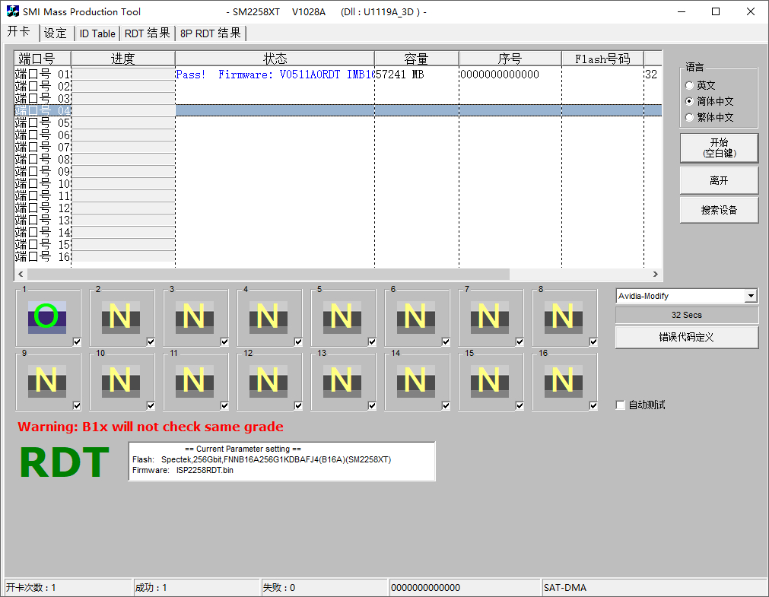Enable the 自动测试 checkbox
This screenshot has width=769, height=597.
[x=621, y=405]
